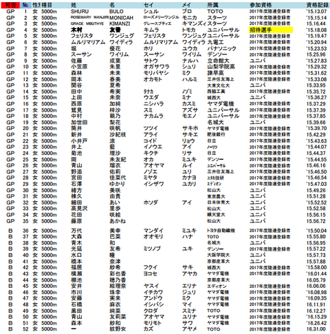
Task: Click the reading キクチ
Action: click(x=151, y=153)
